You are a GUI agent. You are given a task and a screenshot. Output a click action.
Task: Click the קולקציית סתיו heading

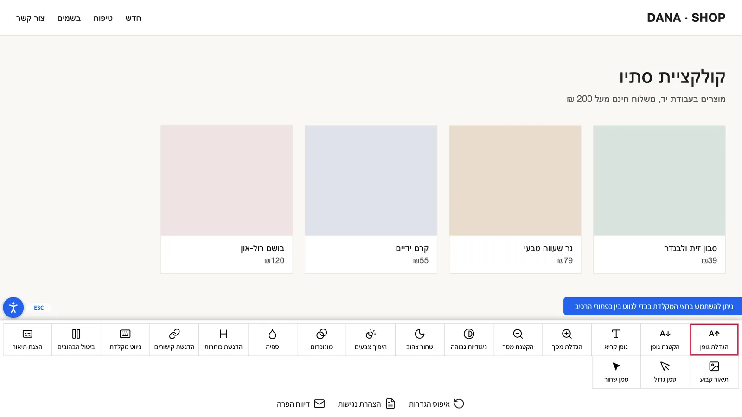tap(672, 77)
